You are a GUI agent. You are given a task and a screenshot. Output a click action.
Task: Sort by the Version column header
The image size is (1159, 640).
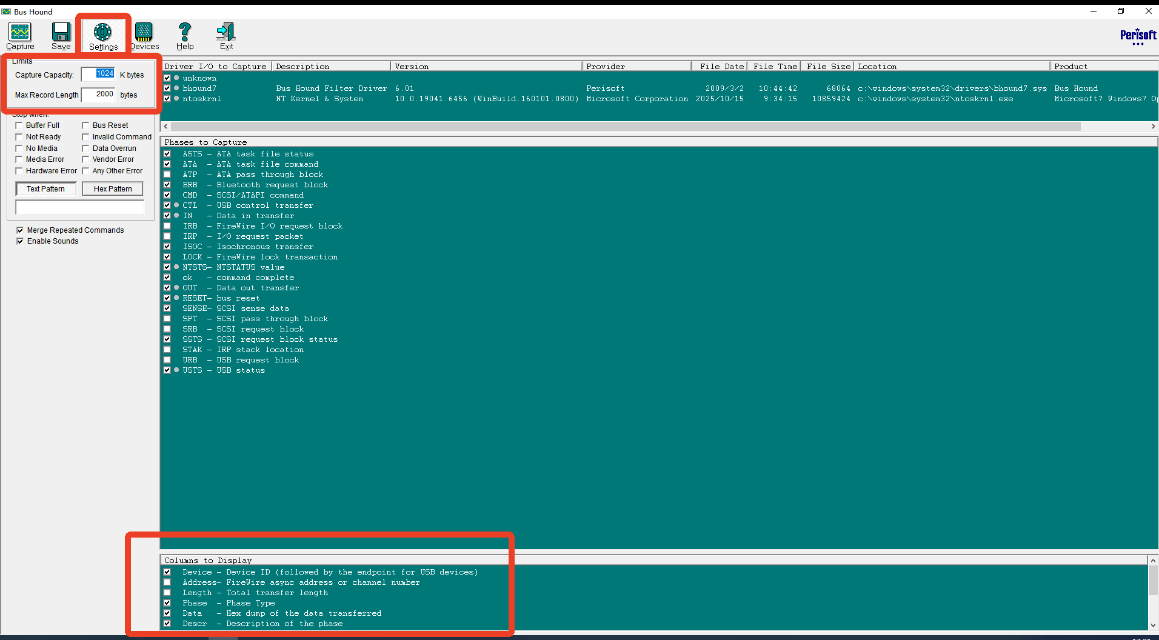(486, 67)
